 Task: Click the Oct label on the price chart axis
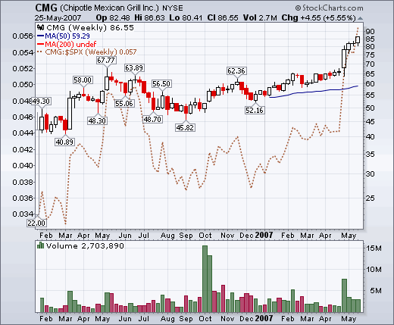click(205, 236)
